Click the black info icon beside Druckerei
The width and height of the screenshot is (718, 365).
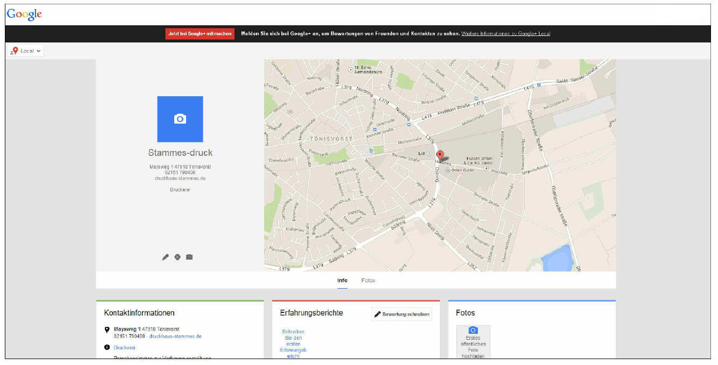point(107,347)
